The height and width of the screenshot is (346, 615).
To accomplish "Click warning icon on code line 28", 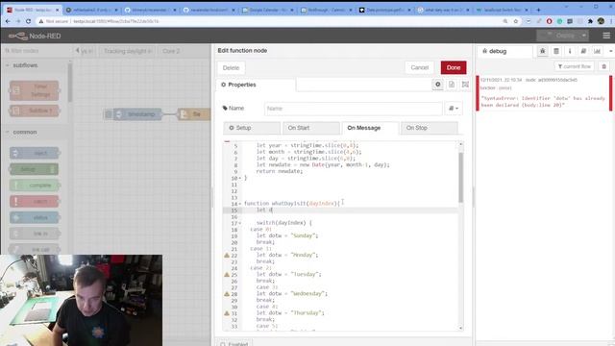I will click(x=227, y=293).
